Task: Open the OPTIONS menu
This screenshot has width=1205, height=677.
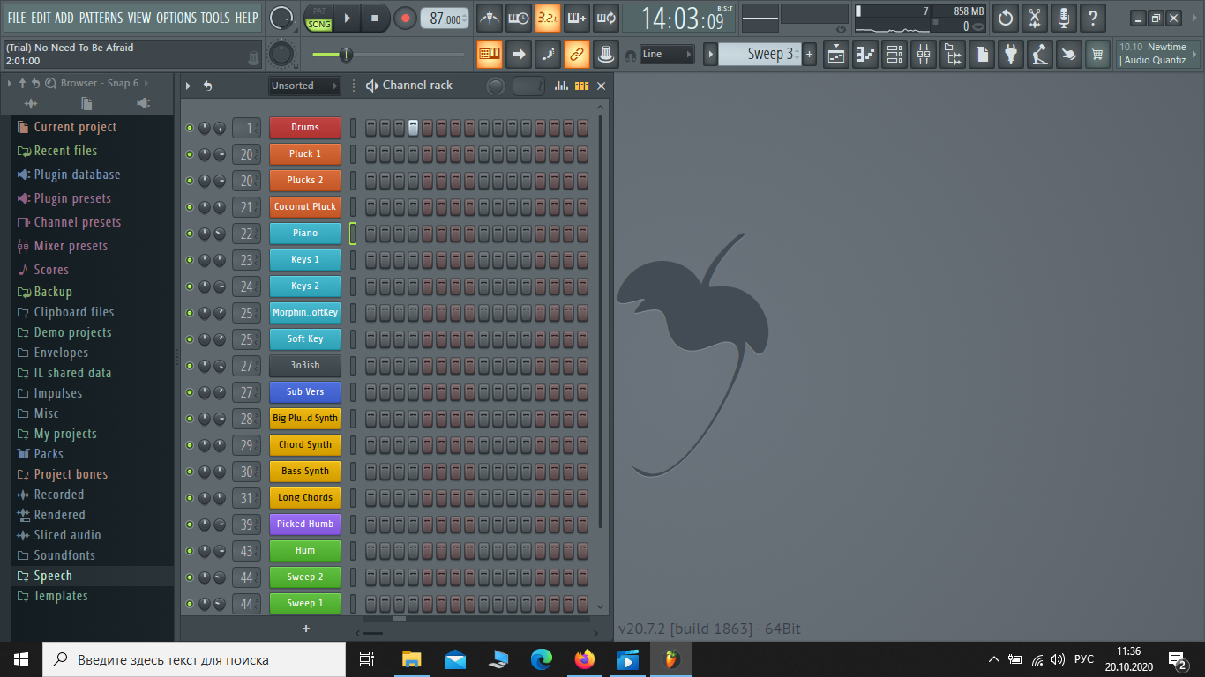Action: [176, 18]
